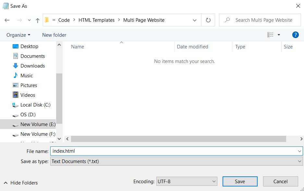Click the Documents page icon
The width and height of the screenshot is (304, 191).
tap(16, 56)
